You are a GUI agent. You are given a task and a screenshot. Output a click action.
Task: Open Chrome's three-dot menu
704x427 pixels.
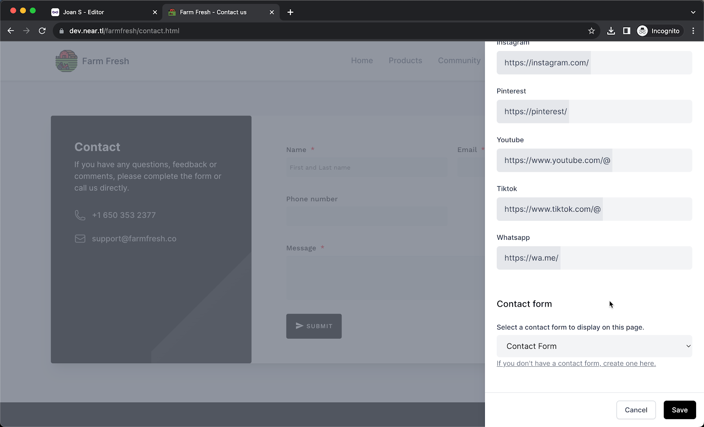(x=693, y=31)
